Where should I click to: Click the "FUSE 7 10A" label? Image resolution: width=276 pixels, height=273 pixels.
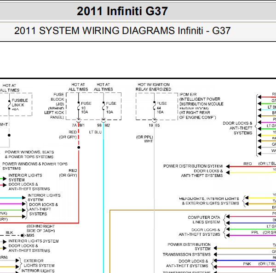(x=111, y=108)
